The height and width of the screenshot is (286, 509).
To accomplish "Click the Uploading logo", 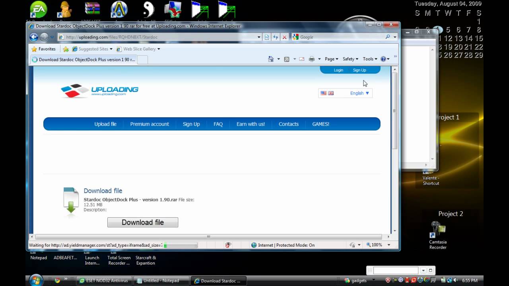I will (x=99, y=91).
